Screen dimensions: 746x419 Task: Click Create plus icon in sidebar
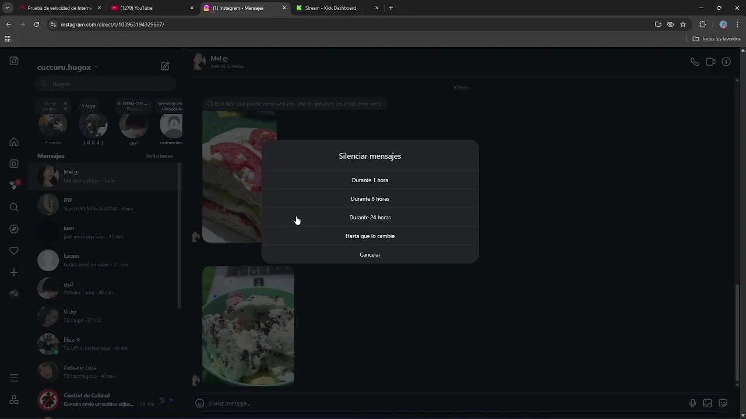coord(14,272)
